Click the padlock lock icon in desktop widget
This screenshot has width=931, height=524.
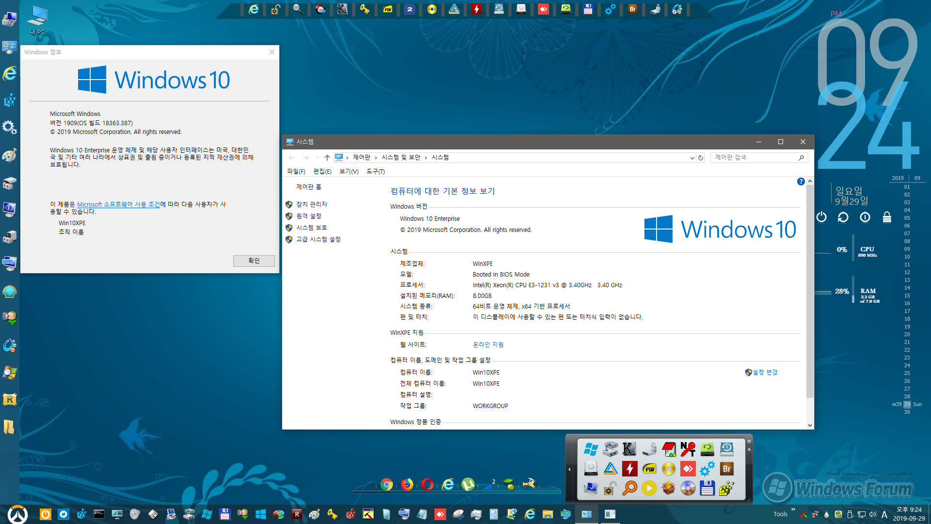pyautogui.click(x=887, y=217)
